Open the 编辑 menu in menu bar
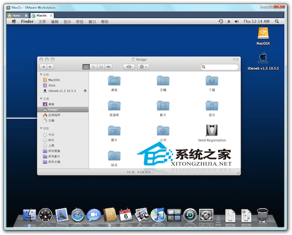The height and width of the screenshot is (235, 292). pyautogui.click(x=55, y=21)
